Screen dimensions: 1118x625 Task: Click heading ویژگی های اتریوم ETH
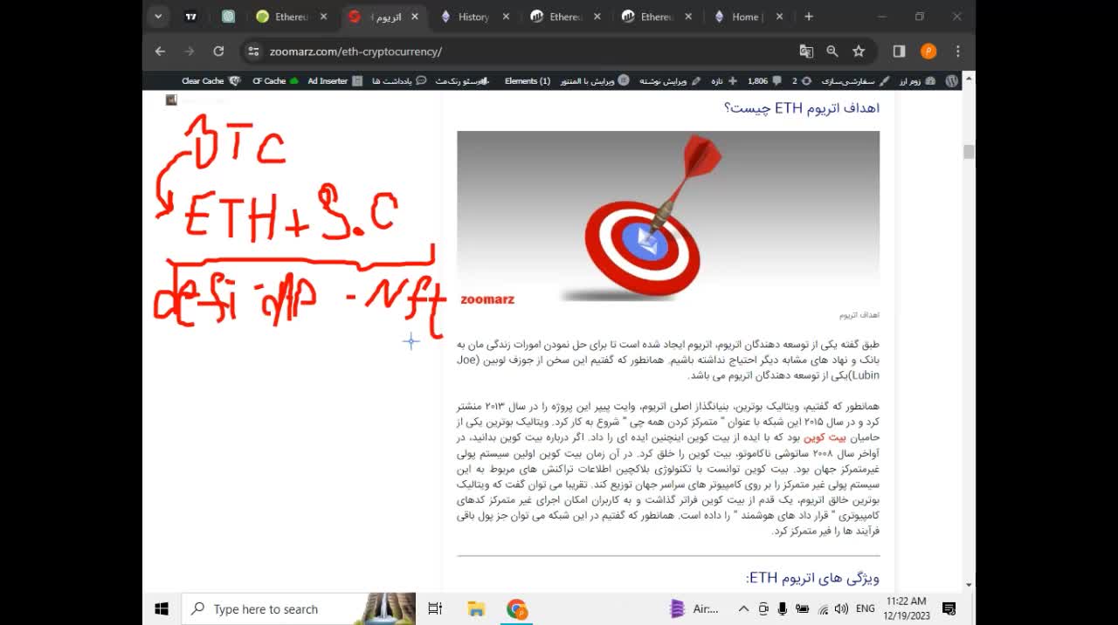pos(812,578)
